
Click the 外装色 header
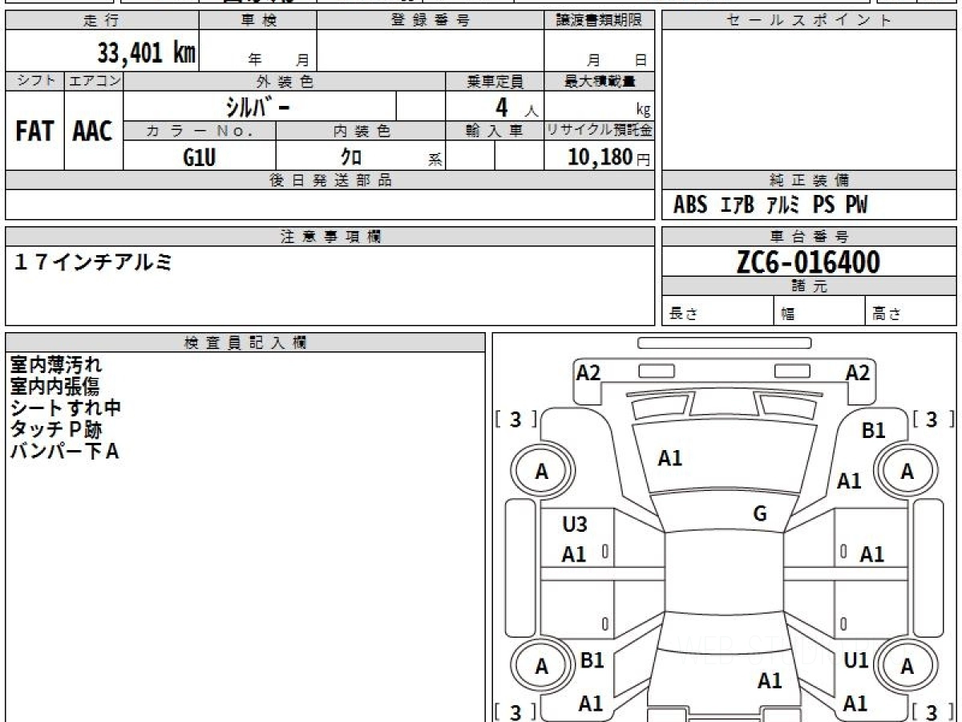pyautogui.click(x=285, y=81)
